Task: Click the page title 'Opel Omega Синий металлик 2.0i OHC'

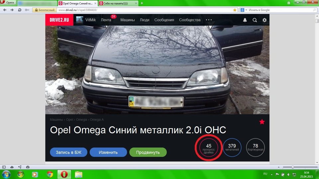Action: [x=138, y=130]
